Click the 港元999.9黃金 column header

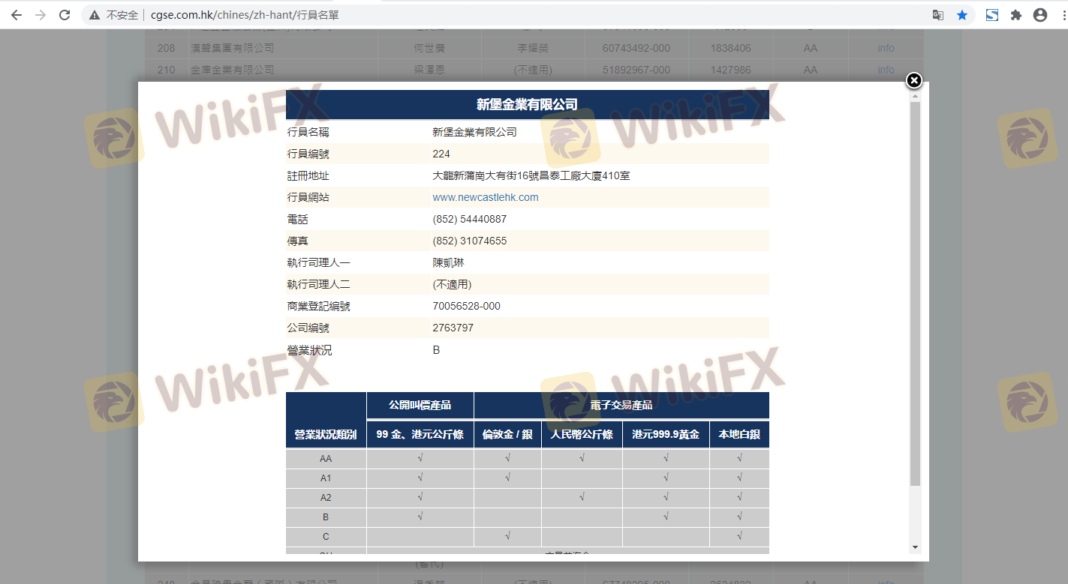[x=666, y=434]
